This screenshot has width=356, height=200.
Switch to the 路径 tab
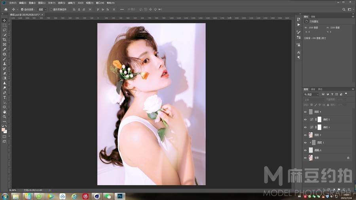point(320,89)
